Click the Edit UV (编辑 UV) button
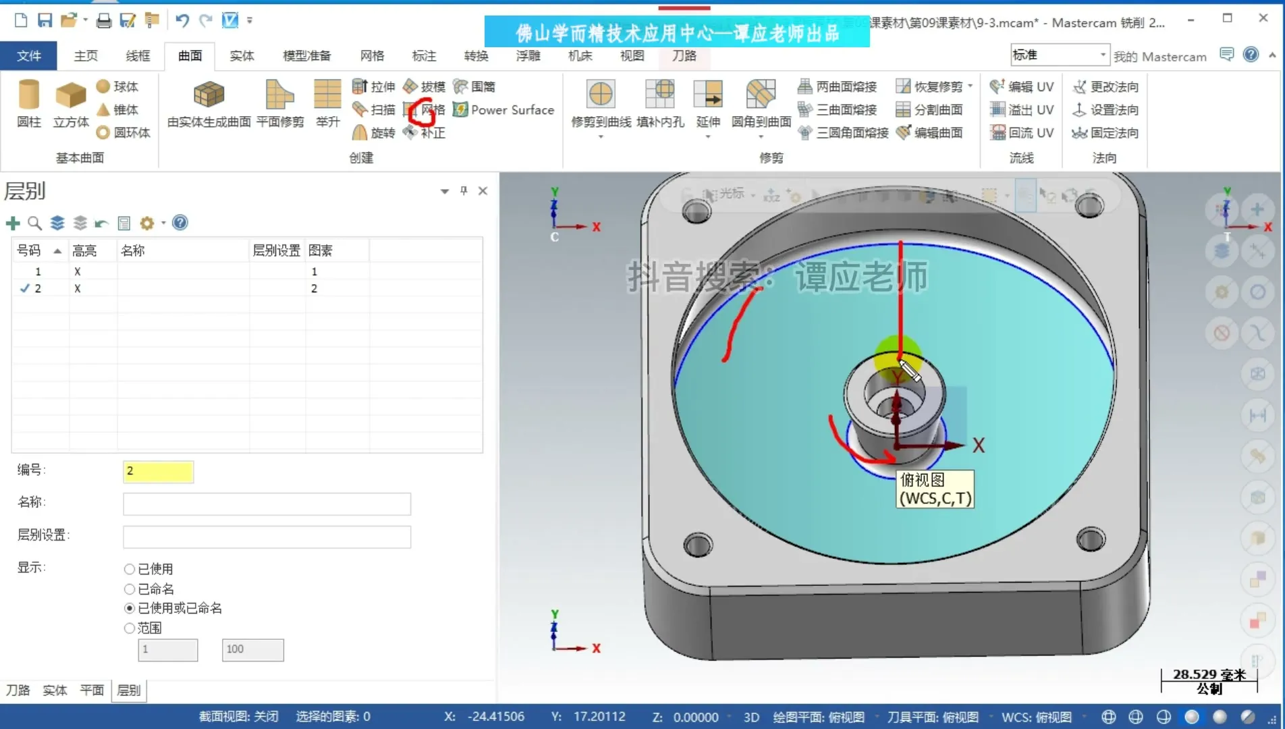 coord(1022,87)
